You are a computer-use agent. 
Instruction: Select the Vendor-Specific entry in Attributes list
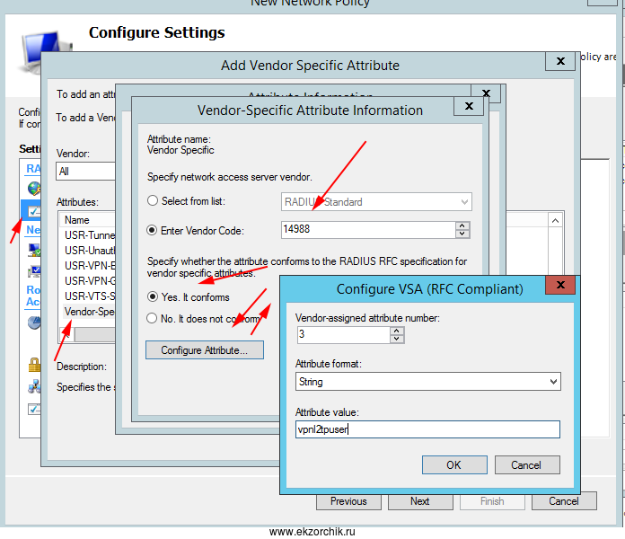click(x=88, y=312)
